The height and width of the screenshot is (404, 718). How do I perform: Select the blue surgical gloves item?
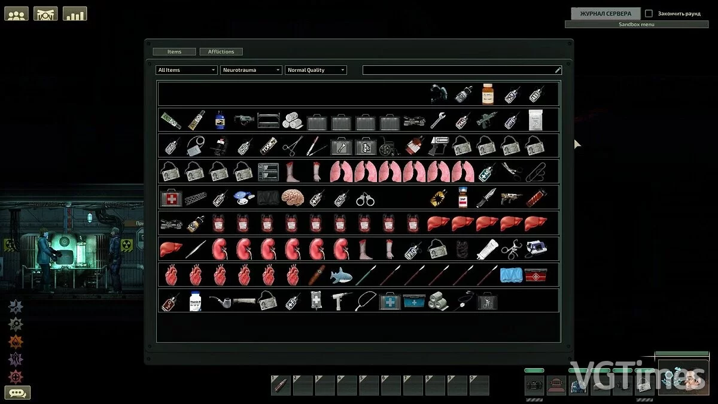[x=510, y=275]
